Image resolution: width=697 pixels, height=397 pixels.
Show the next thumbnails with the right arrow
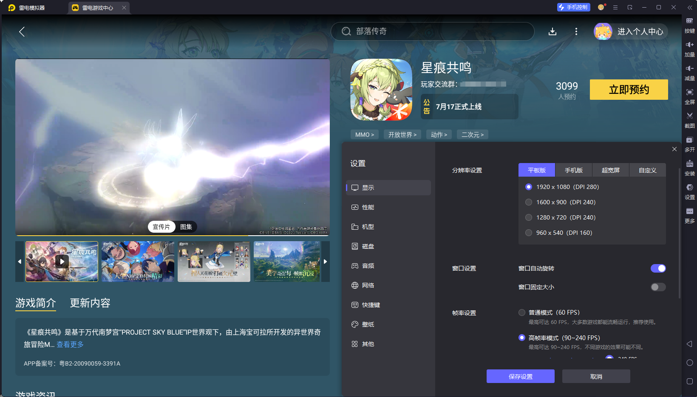pos(326,262)
